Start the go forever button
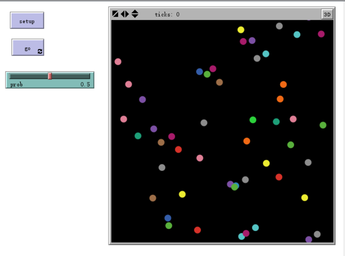Viewport: 345px width, 256px height. point(28,47)
